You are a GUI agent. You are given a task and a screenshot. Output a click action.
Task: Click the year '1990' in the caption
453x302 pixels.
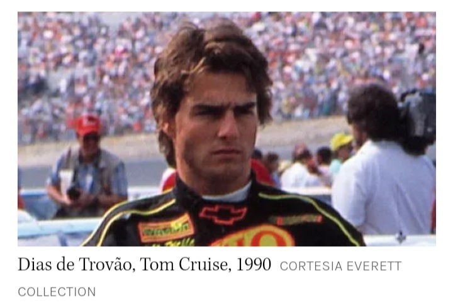pyautogui.click(x=254, y=264)
